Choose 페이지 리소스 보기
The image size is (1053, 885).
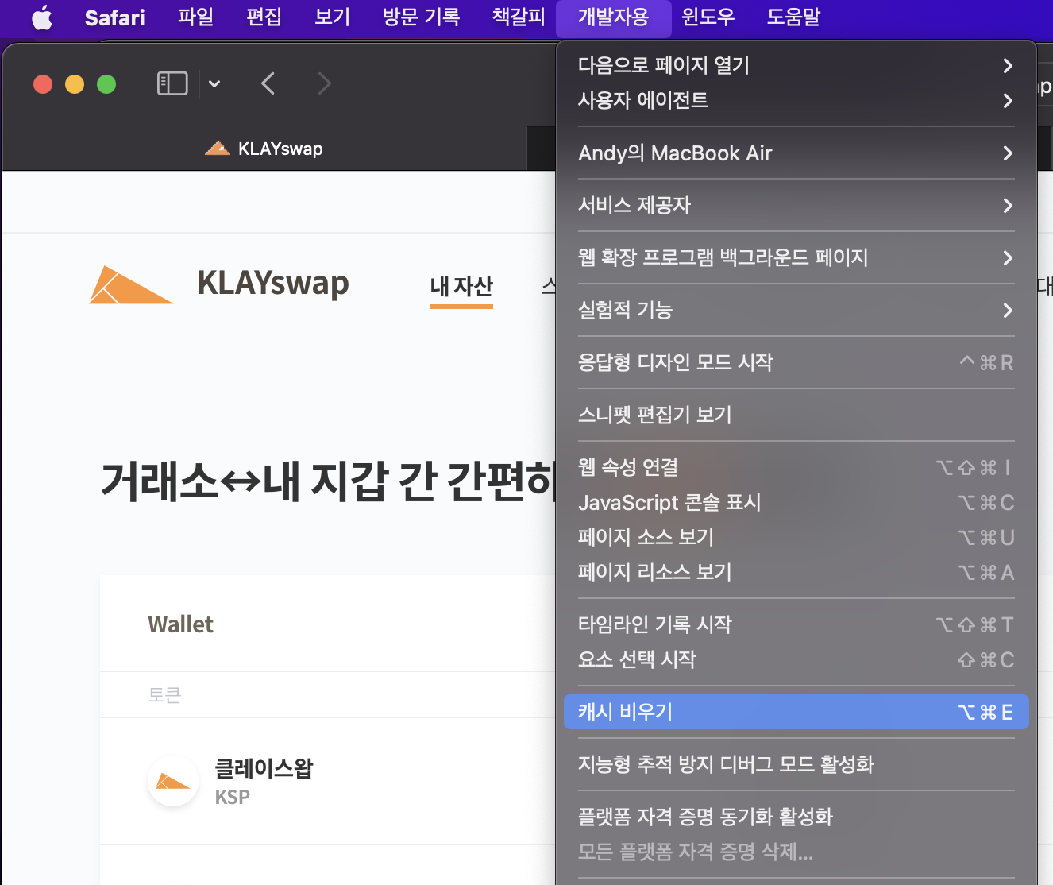(x=796, y=572)
